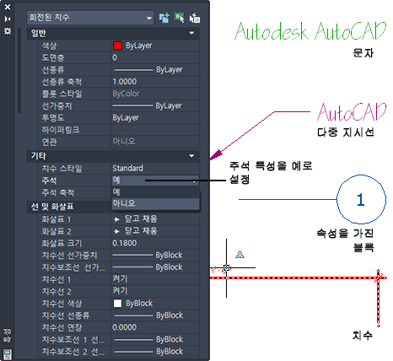The width and height of the screenshot is (393, 361).
Task: Open 화살표 1 닫고 채움 setting
Action: (155, 218)
